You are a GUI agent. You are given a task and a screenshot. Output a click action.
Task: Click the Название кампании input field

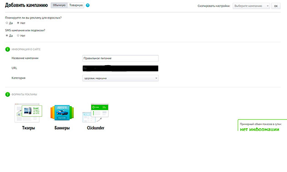(x=120, y=58)
